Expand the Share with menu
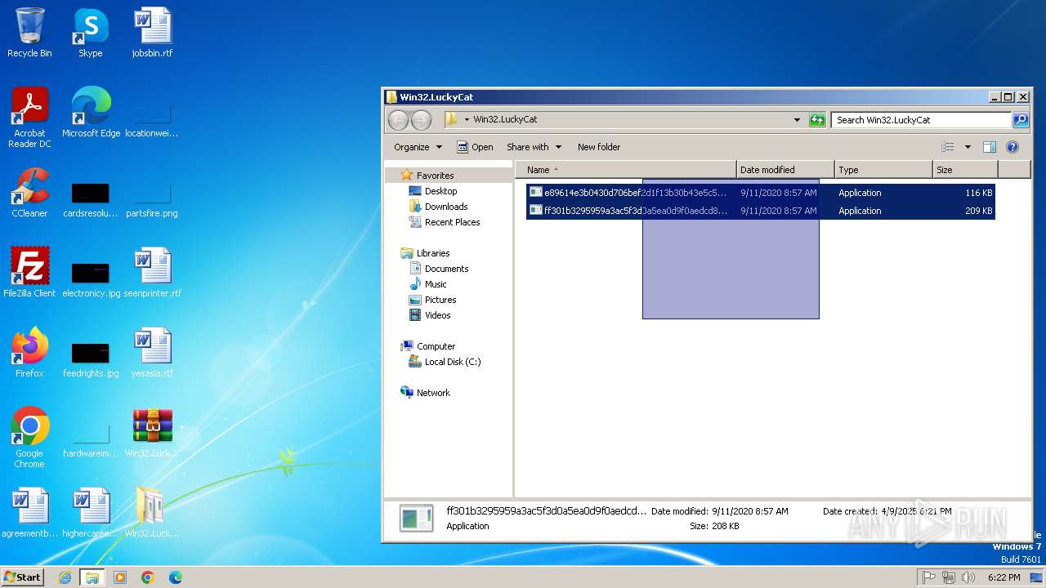Viewport: 1046px width, 588px height. click(534, 147)
